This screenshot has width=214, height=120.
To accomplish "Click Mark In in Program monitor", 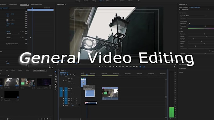I will (103, 67).
